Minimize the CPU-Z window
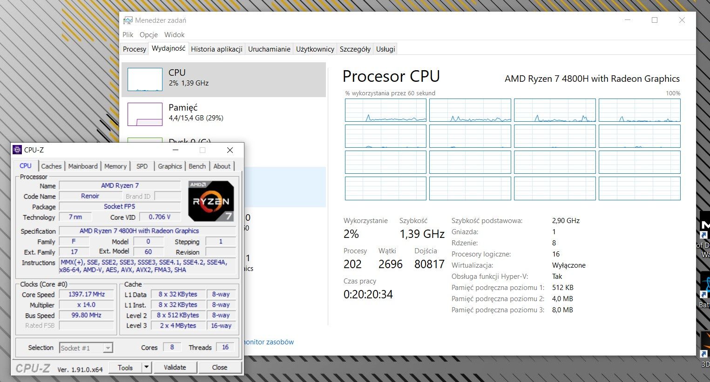The height and width of the screenshot is (382, 710). [176, 150]
